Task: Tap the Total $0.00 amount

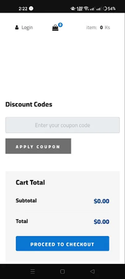Action: (101, 222)
